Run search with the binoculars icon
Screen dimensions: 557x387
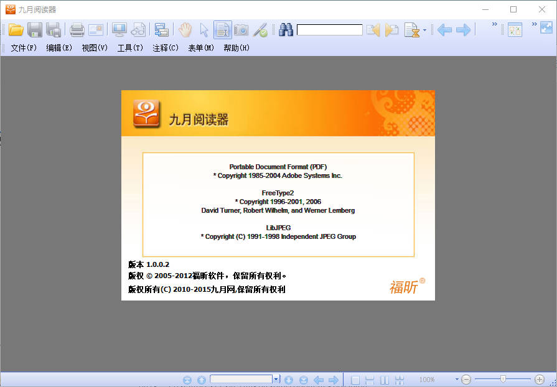[x=286, y=30]
